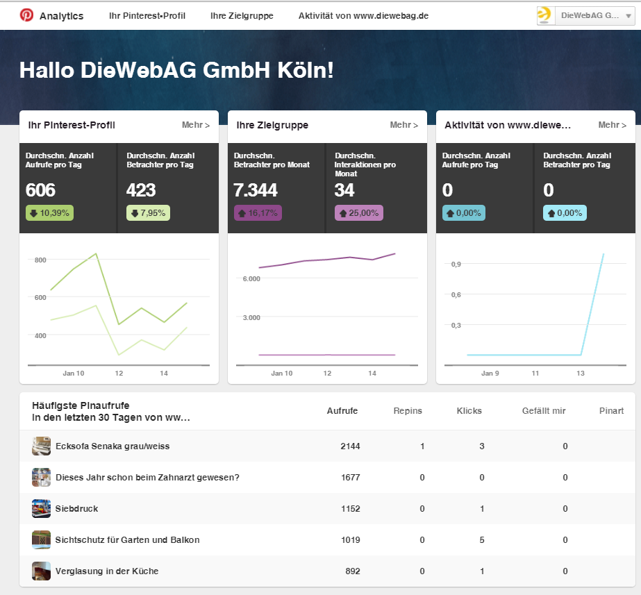Click the Ihr Pinterest-Profil card title
Image resolution: width=641 pixels, height=595 pixels.
pos(72,125)
